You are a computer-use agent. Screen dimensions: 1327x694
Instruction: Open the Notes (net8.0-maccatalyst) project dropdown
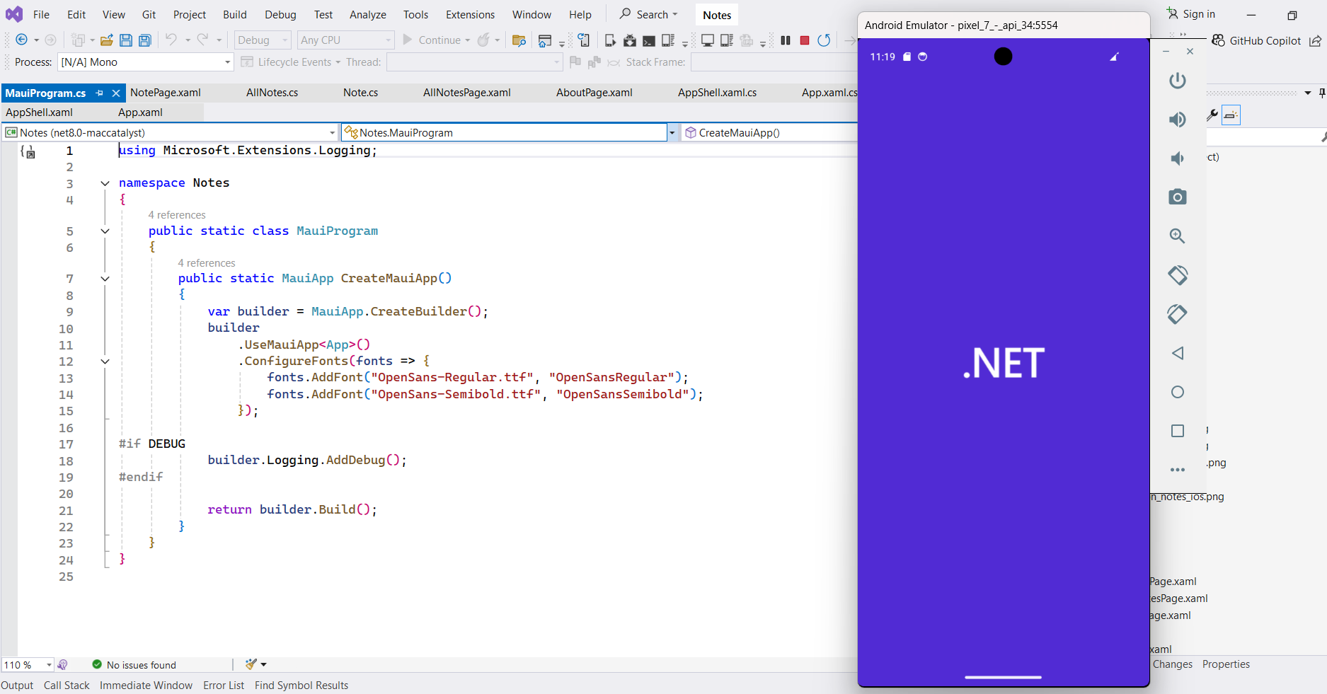pos(170,132)
